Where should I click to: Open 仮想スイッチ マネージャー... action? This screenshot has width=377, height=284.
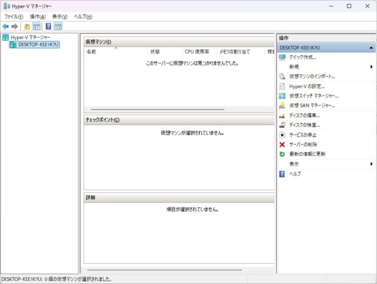(314, 96)
